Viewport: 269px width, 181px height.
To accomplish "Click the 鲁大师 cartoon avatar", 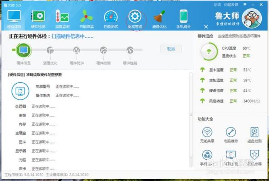I will (x=252, y=19).
